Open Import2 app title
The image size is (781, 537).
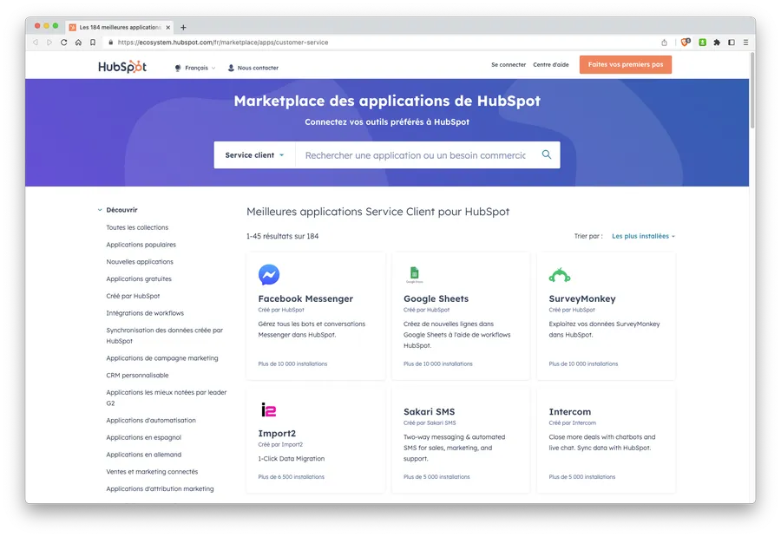tap(277, 434)
